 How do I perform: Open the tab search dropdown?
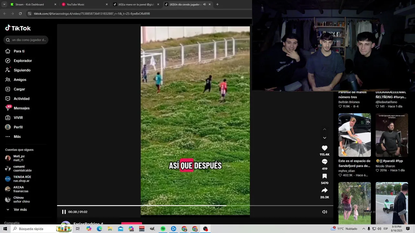click(x=4, y=5)
